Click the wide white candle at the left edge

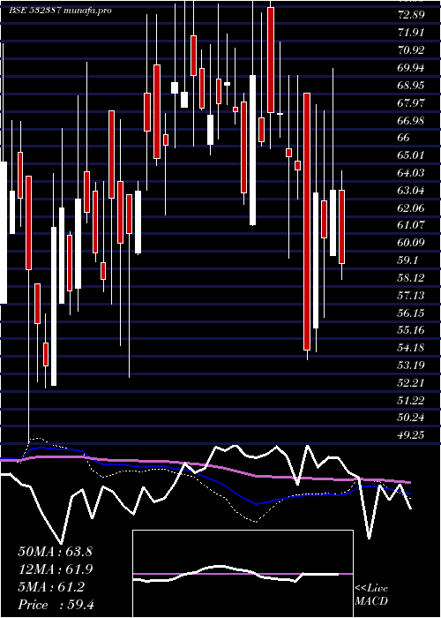click(x=4, y=232)
